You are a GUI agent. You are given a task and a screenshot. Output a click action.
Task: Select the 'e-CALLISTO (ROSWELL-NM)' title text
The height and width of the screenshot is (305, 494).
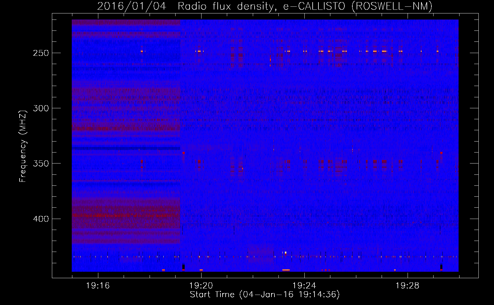pyautogui.click(x=358, y=6)
